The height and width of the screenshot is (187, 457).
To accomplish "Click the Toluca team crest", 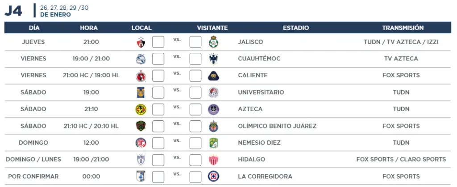I will tap(141, 143).
